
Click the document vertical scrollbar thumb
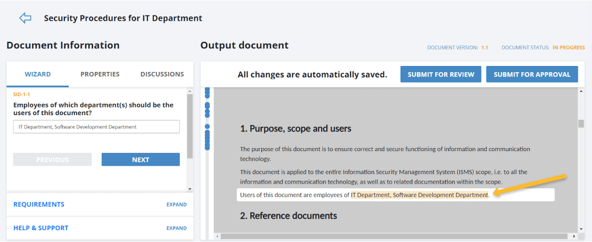coord(581,124)
